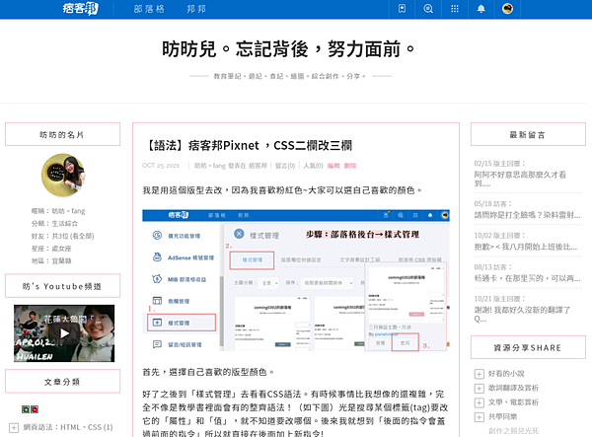Viewport: 592px width, 437px height.
Task: Click the profile photo of 昉昉
Action: (x=63, y=176)
